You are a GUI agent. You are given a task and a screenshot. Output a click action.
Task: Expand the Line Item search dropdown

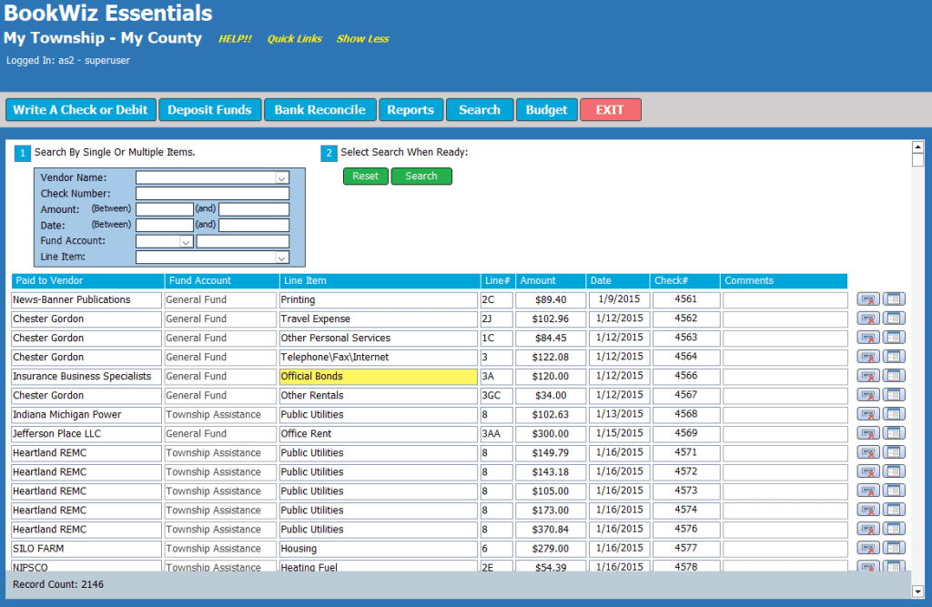pyautogui.click(x=281, y=258)
